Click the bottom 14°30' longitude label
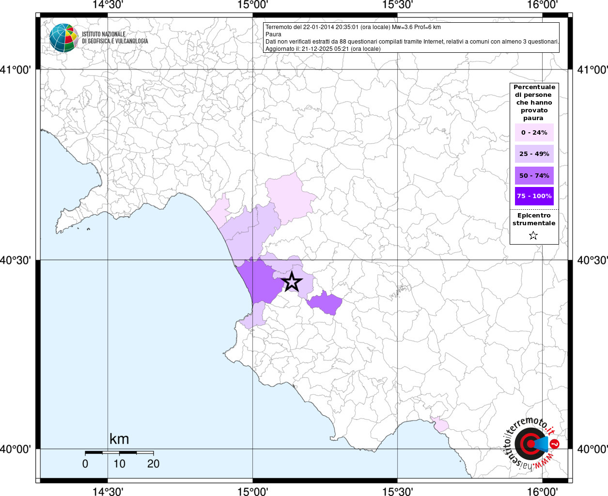 108,491
